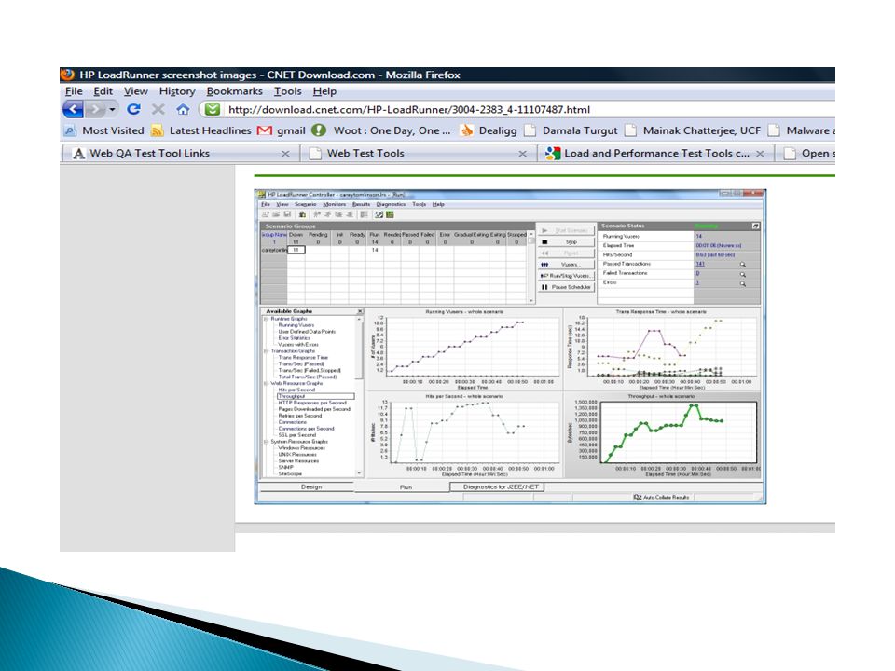Open LoadRunner Controller Results menu
Image resolution: width=895 pixels, height=671 pixels.
(361, 204)
